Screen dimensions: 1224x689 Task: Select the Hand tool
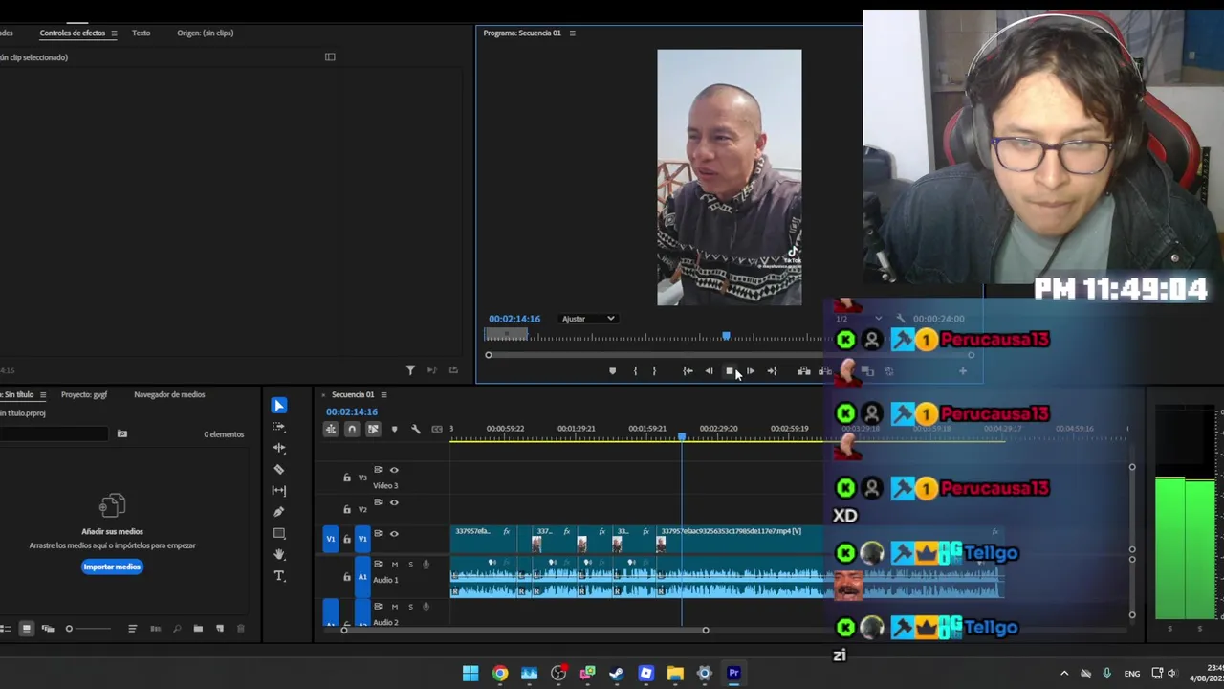coord(279,554)
